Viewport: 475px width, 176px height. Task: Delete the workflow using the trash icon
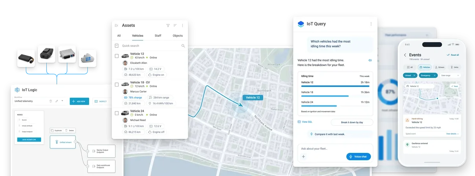(51, 101)
